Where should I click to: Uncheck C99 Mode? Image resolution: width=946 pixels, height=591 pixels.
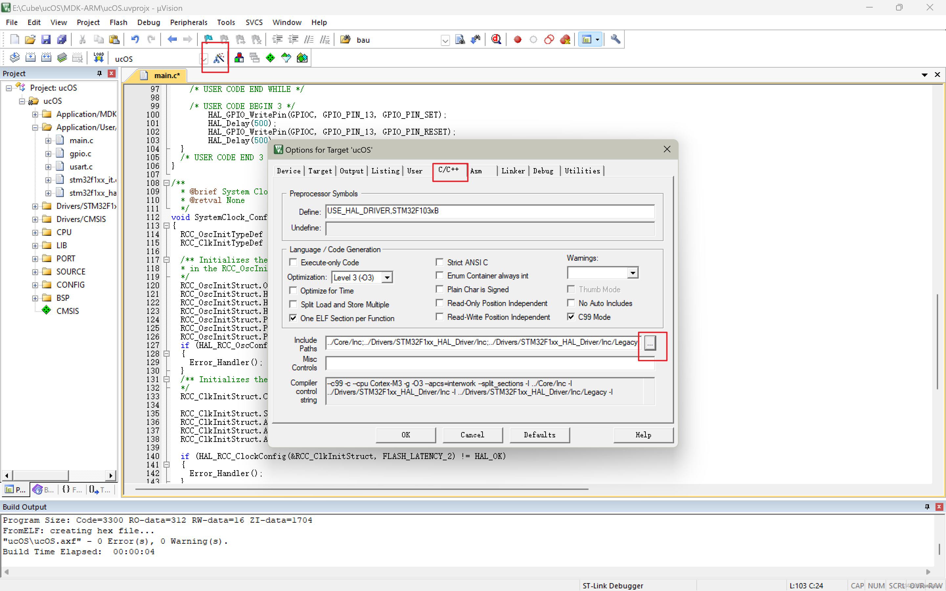571,317
